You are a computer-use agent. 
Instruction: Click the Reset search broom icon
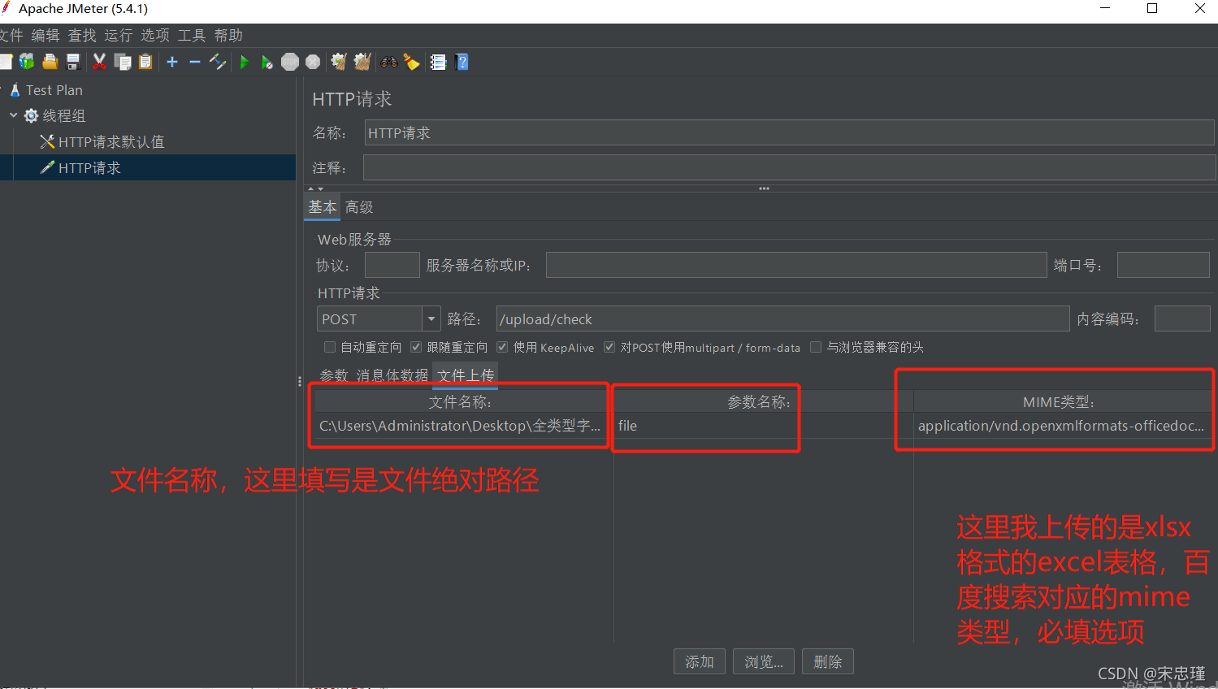tap(412, 62)
